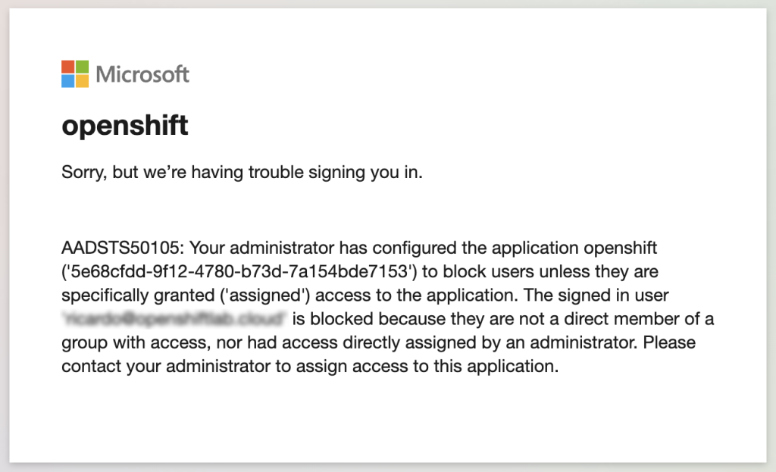This screenshot has width=776, height=472.
Task: Click the green square in Microsoft logo
Action: click(x=82, y=67)
